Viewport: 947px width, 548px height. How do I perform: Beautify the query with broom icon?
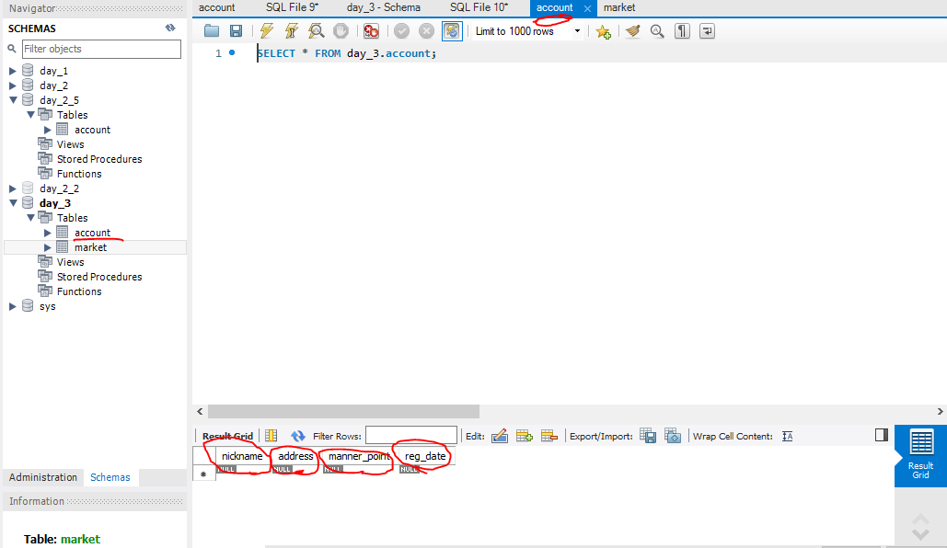pos(632,30)
